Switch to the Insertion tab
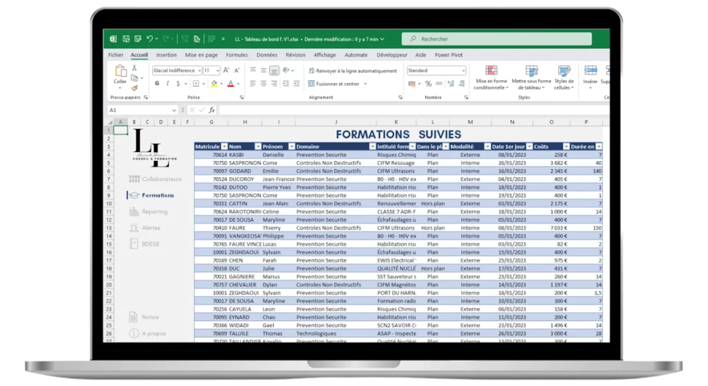This screenshot has width=708, height=386. coord(166,55)
